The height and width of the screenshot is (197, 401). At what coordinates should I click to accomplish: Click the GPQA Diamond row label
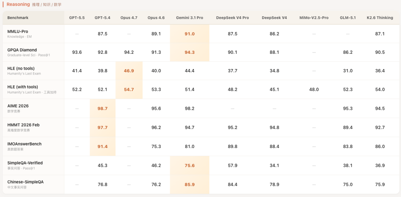click(x=22, y=50)
